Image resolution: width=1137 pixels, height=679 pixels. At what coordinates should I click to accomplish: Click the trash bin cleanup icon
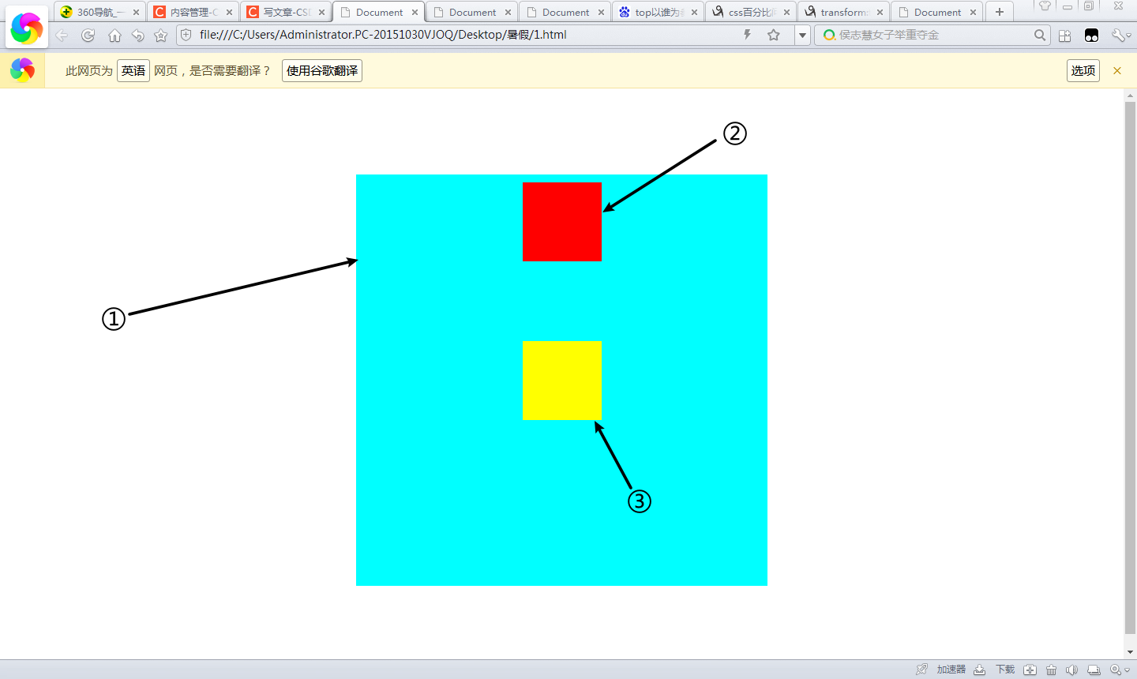pyautogui.click(x=1051, y=670)
